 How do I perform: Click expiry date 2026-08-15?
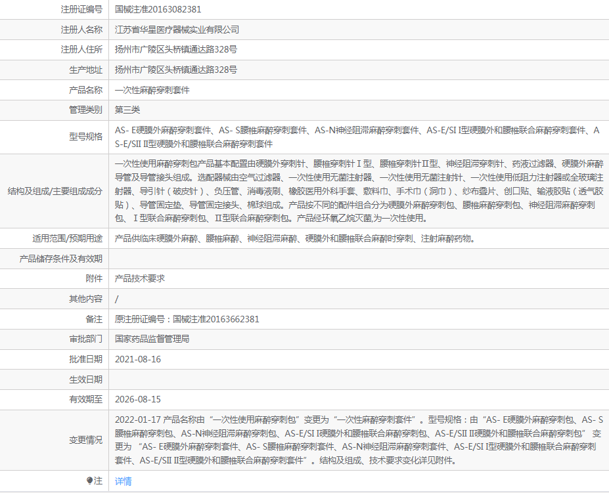(x=138, y=399)
